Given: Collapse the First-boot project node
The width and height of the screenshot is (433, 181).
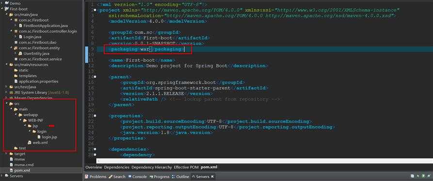Looking at the screenshot, I should click(2, 9).
